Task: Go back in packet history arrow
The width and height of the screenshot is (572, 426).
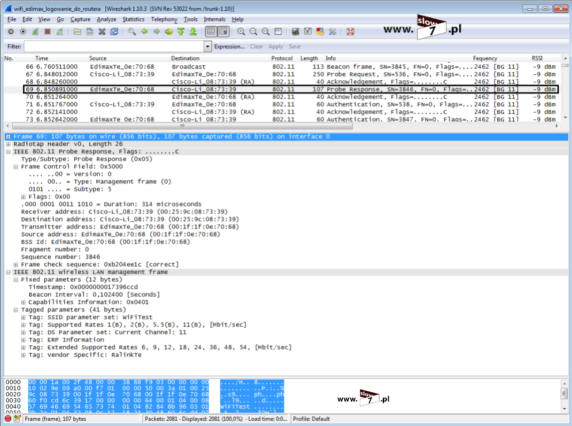Action: point(144,31)
